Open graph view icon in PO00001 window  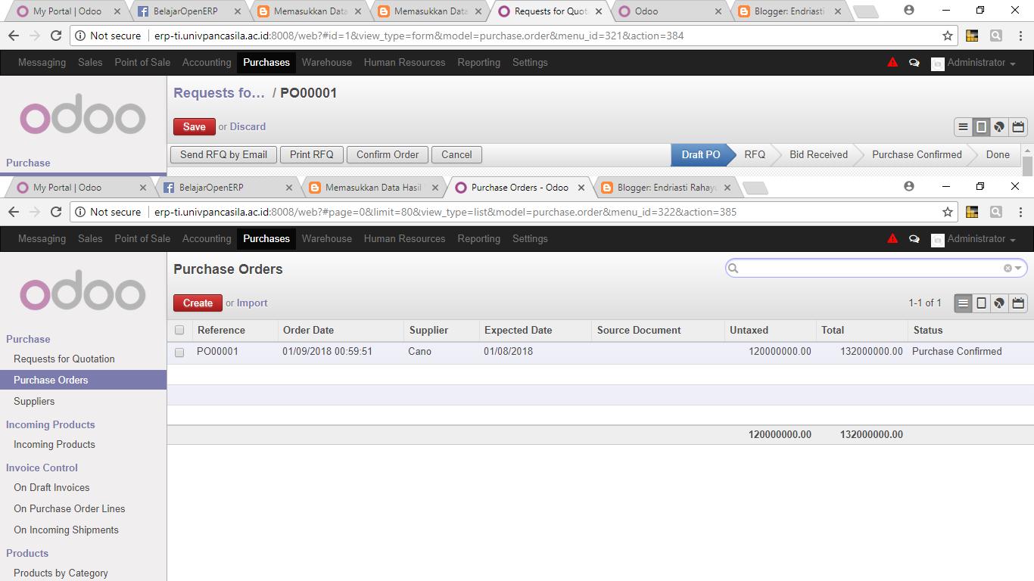(1000, 127)
